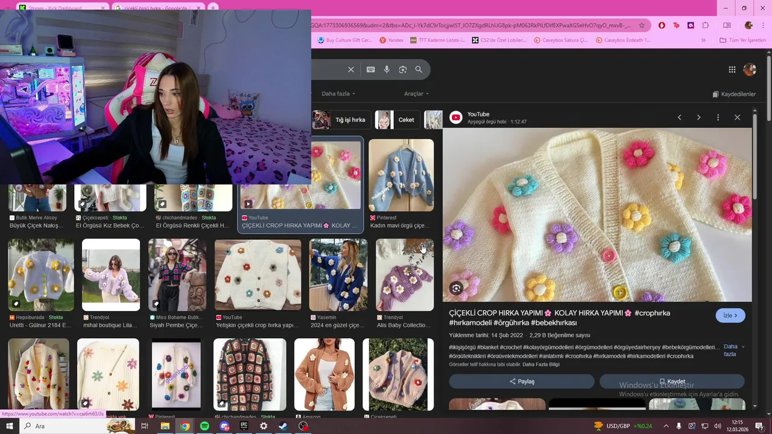Open Yasemin 2024 en güzel result
This screenshot has height=434, width=772.
(x=338, y=275)
